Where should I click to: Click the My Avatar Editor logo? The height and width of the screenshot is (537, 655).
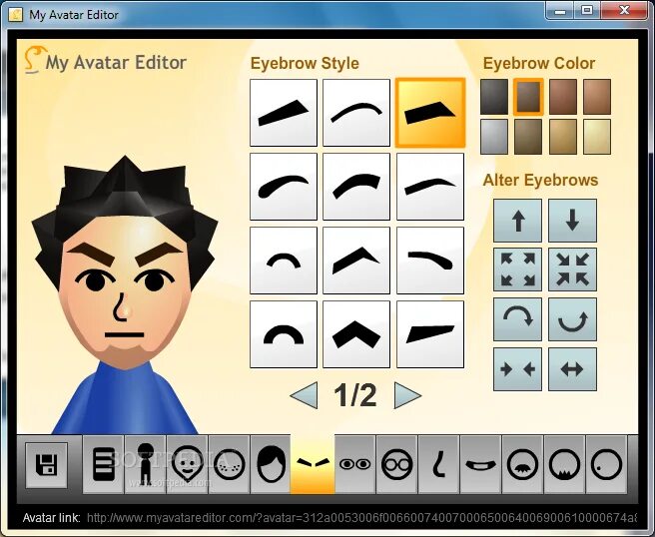pyautogui.click(x=105, y=61)
